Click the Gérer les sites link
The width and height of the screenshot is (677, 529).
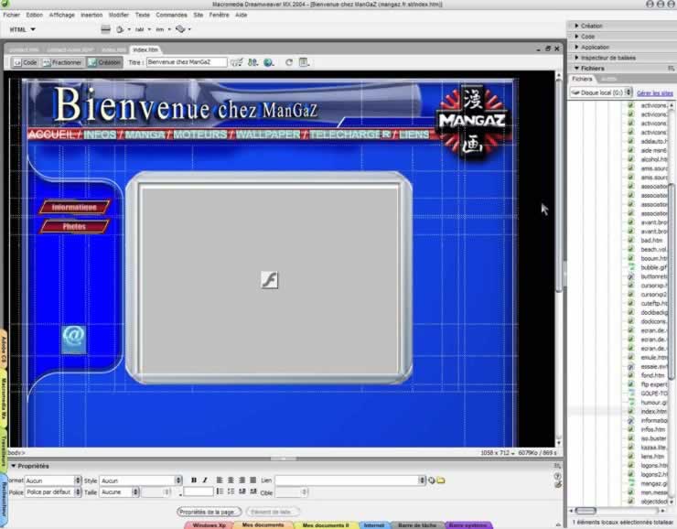coord(655,92)
